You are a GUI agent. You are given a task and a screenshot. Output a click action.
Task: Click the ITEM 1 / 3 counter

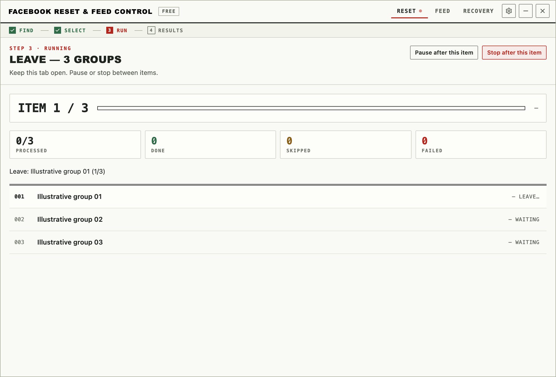point(53,108)
